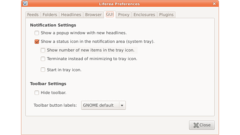The width and height of the screenshot is (240, 135).
Task: Enable popup window with new headlines
Action: (37, 33)
